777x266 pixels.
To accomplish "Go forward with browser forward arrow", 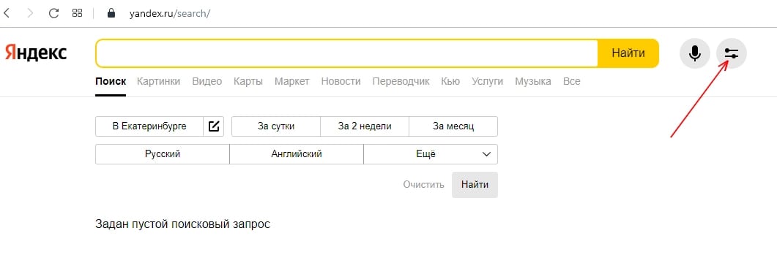I will 30,13.
